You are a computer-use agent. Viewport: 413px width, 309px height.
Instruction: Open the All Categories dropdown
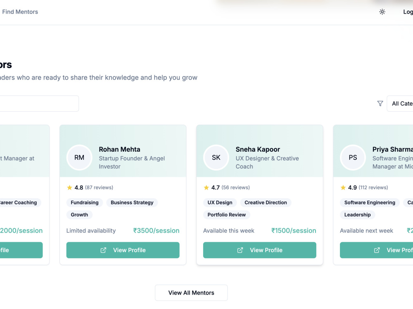pyautogui.click(x=400, y=103)
